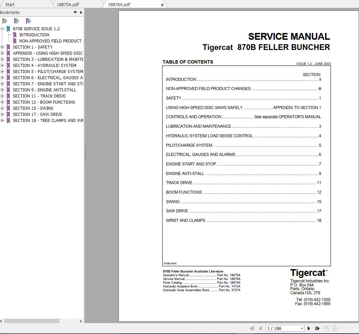Select the single page view icon
The height and width of the screenshot is (334, 359).
[326, 328]
